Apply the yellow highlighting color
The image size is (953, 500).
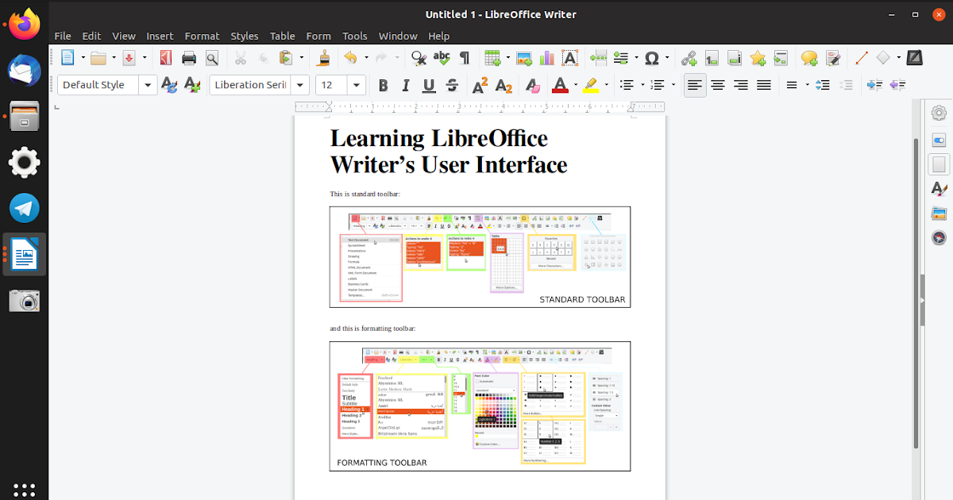click(x=591, y=85)
